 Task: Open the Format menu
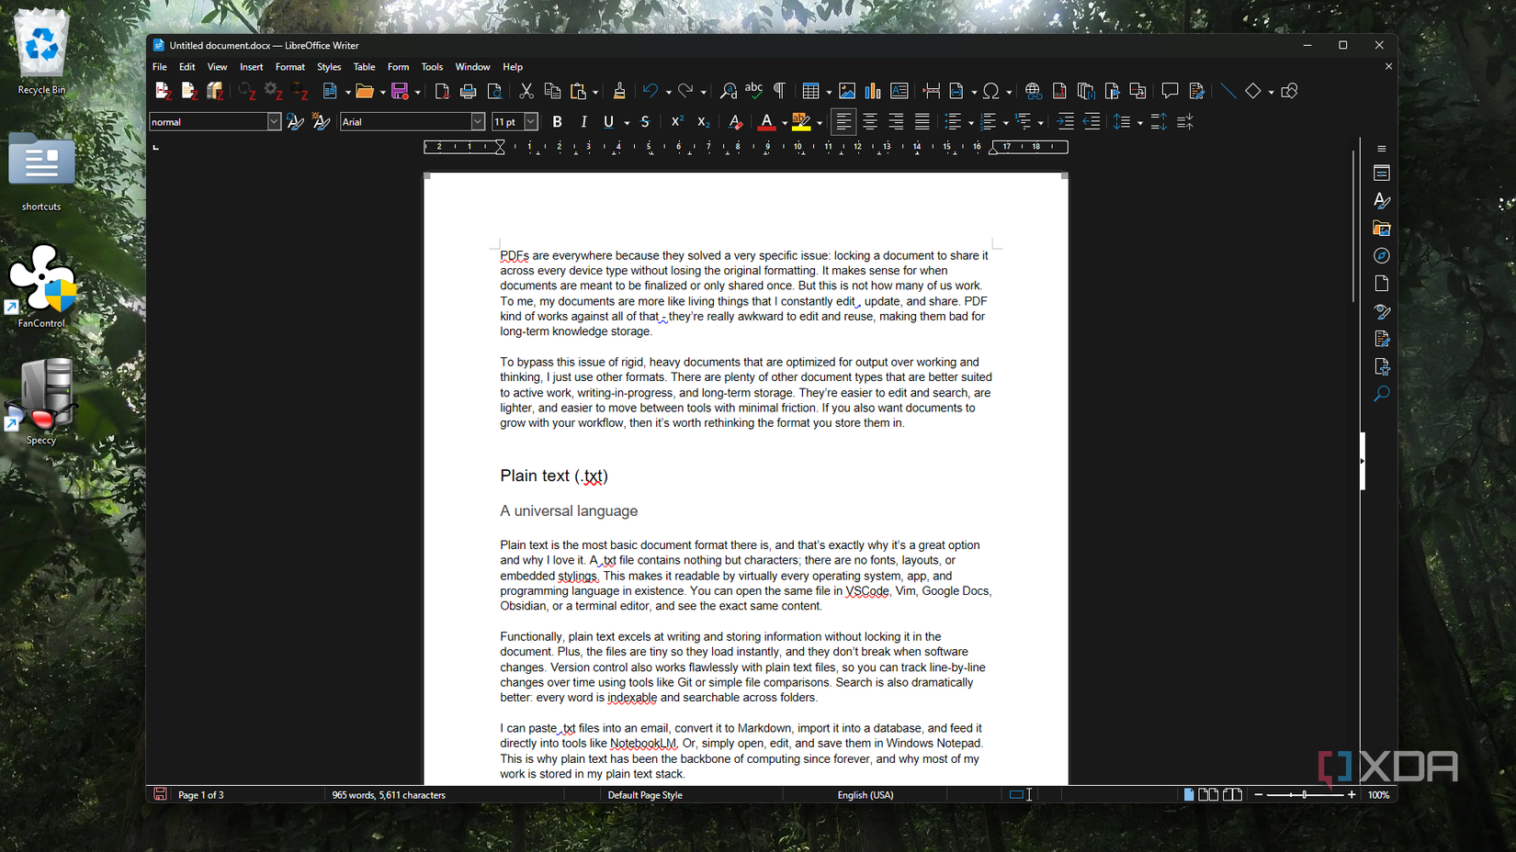289,66
